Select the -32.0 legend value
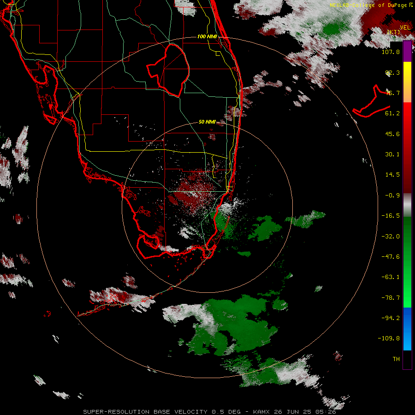415x415 pixels. (391, 237)
